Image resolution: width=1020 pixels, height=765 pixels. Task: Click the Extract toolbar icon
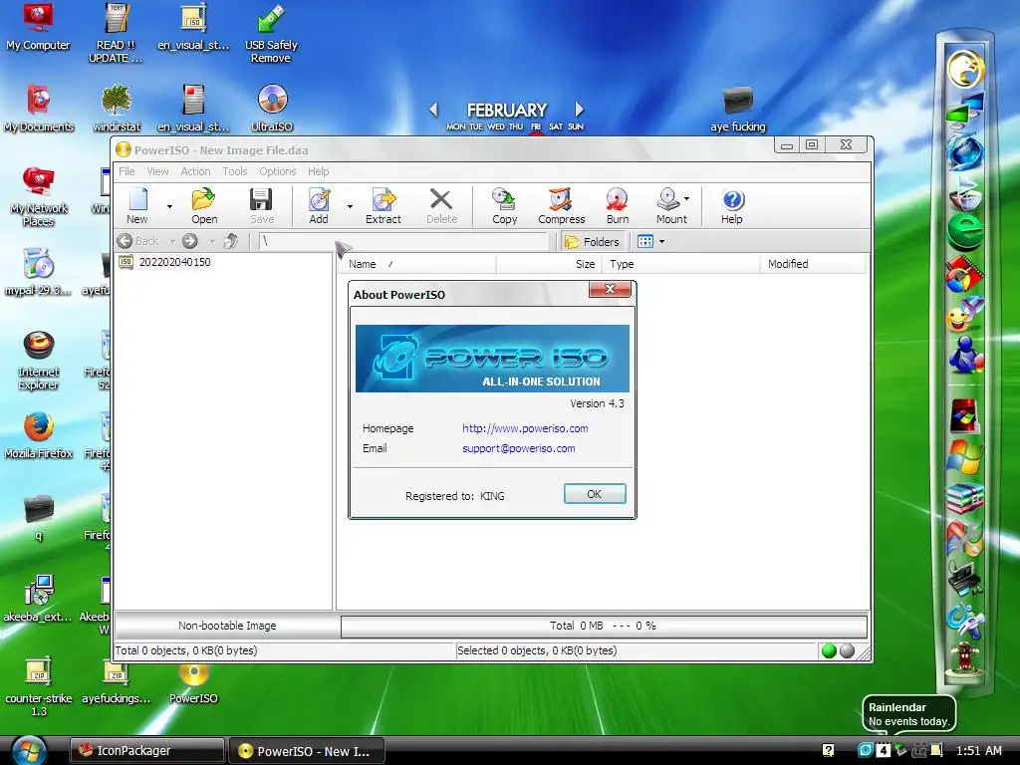tap(383, 205)
